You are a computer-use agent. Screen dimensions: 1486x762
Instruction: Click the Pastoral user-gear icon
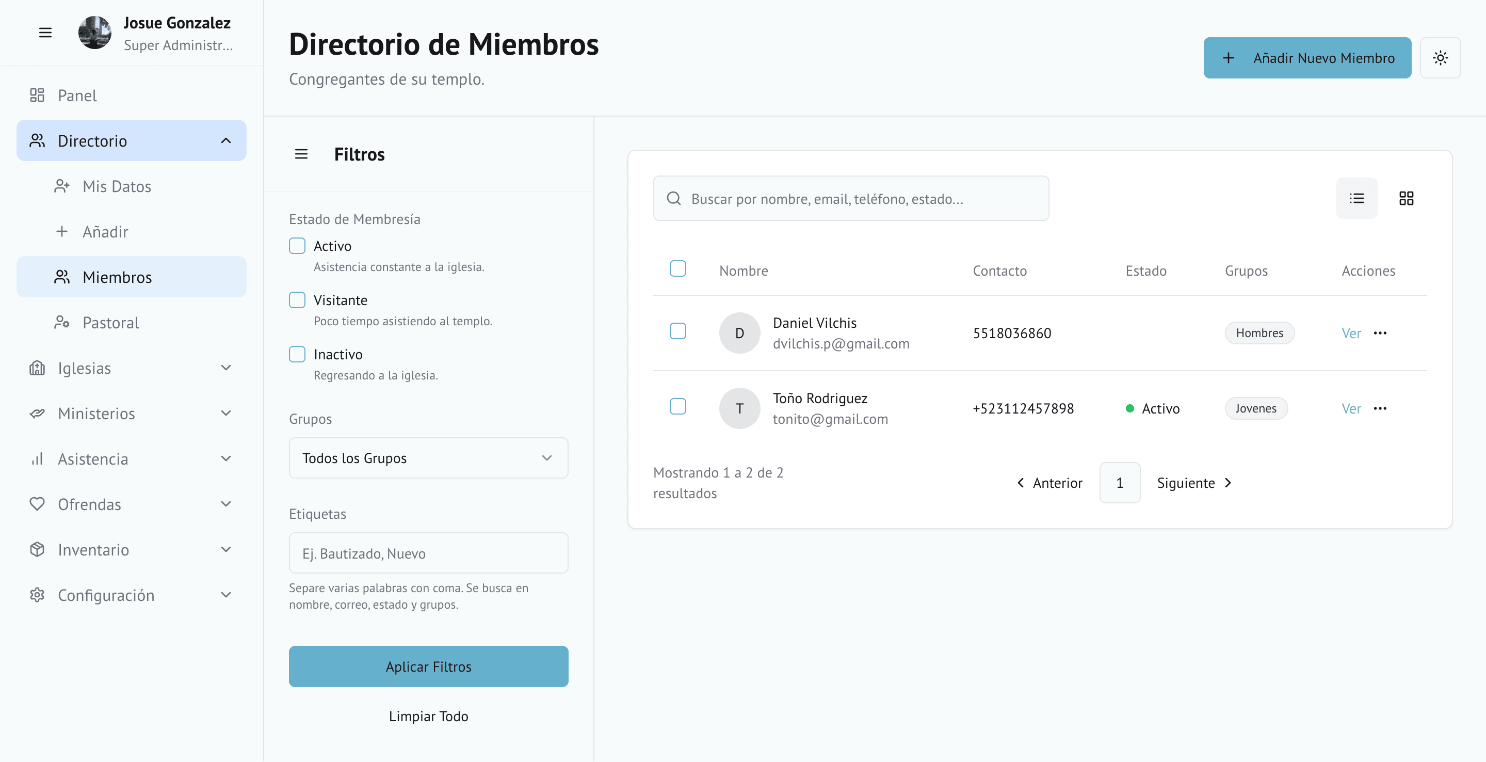pyautogui.click(x=62, y=323)
